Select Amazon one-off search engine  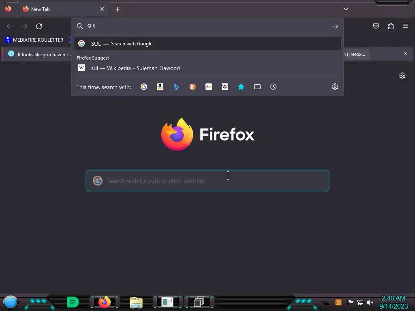(160, 87)
